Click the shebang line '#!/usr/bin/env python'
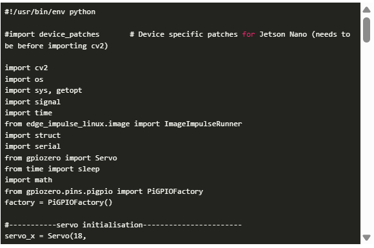Viewport: 374px width, 248px height. click(x=50, y=12)
